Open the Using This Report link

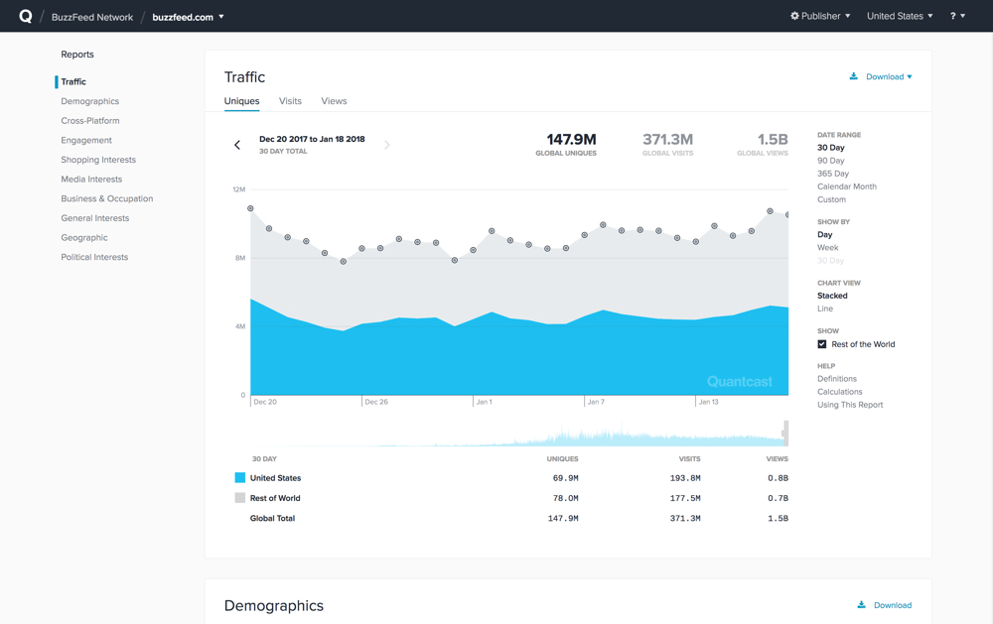850,405
